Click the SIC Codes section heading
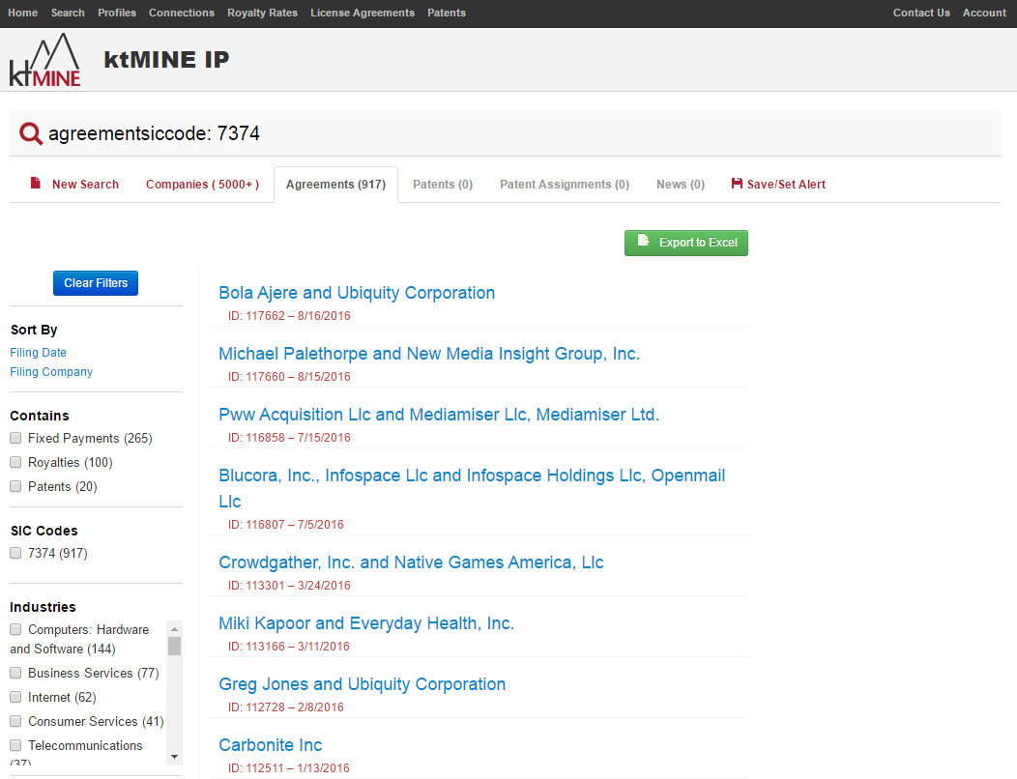The width and height of the screenshot is (1017, 779). click(x=44, y=531)
